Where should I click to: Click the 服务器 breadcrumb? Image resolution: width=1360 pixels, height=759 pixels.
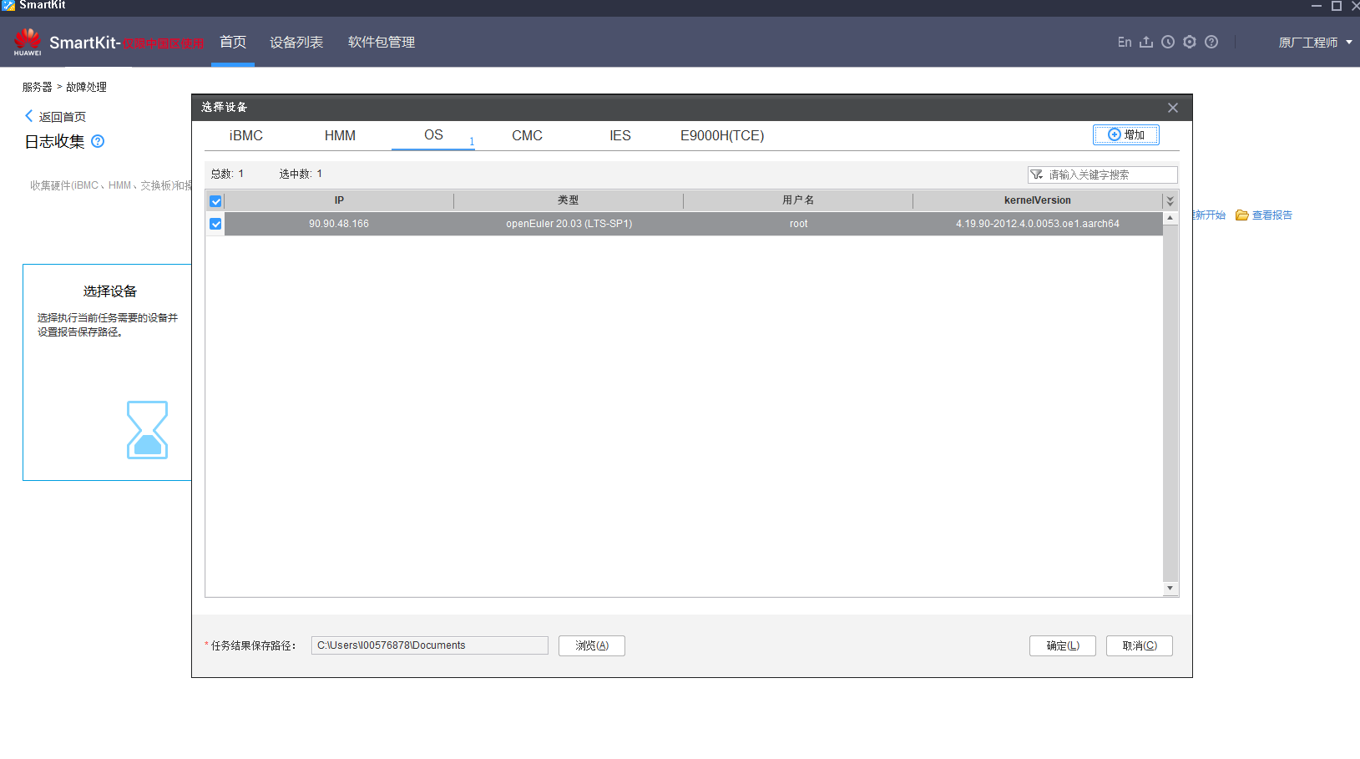click(37, 87)
